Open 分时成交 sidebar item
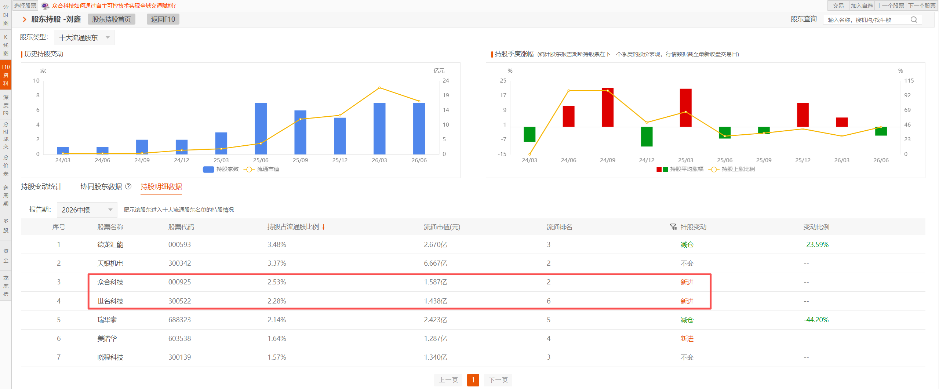Image resolution: width=939 pixels, height=389 pixels. pyautogui.click(x=6, y=135)
